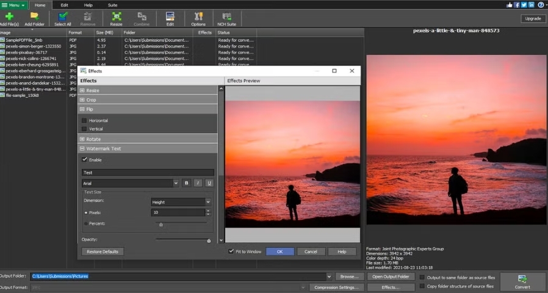Viewport: 548px width, 293px height.
Task: Select the Pixels radio button
Action: [x=85, y=212]
